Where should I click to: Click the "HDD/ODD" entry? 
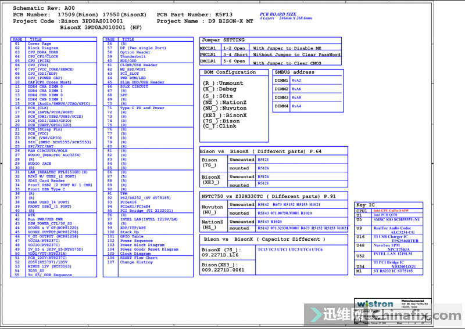click(x=128, y=61)
